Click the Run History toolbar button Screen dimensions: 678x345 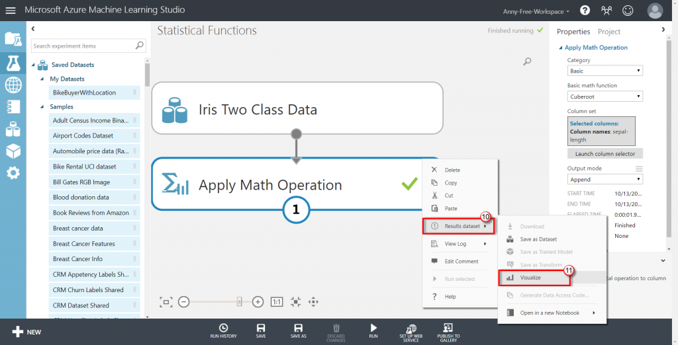click(x=224, y=331)
